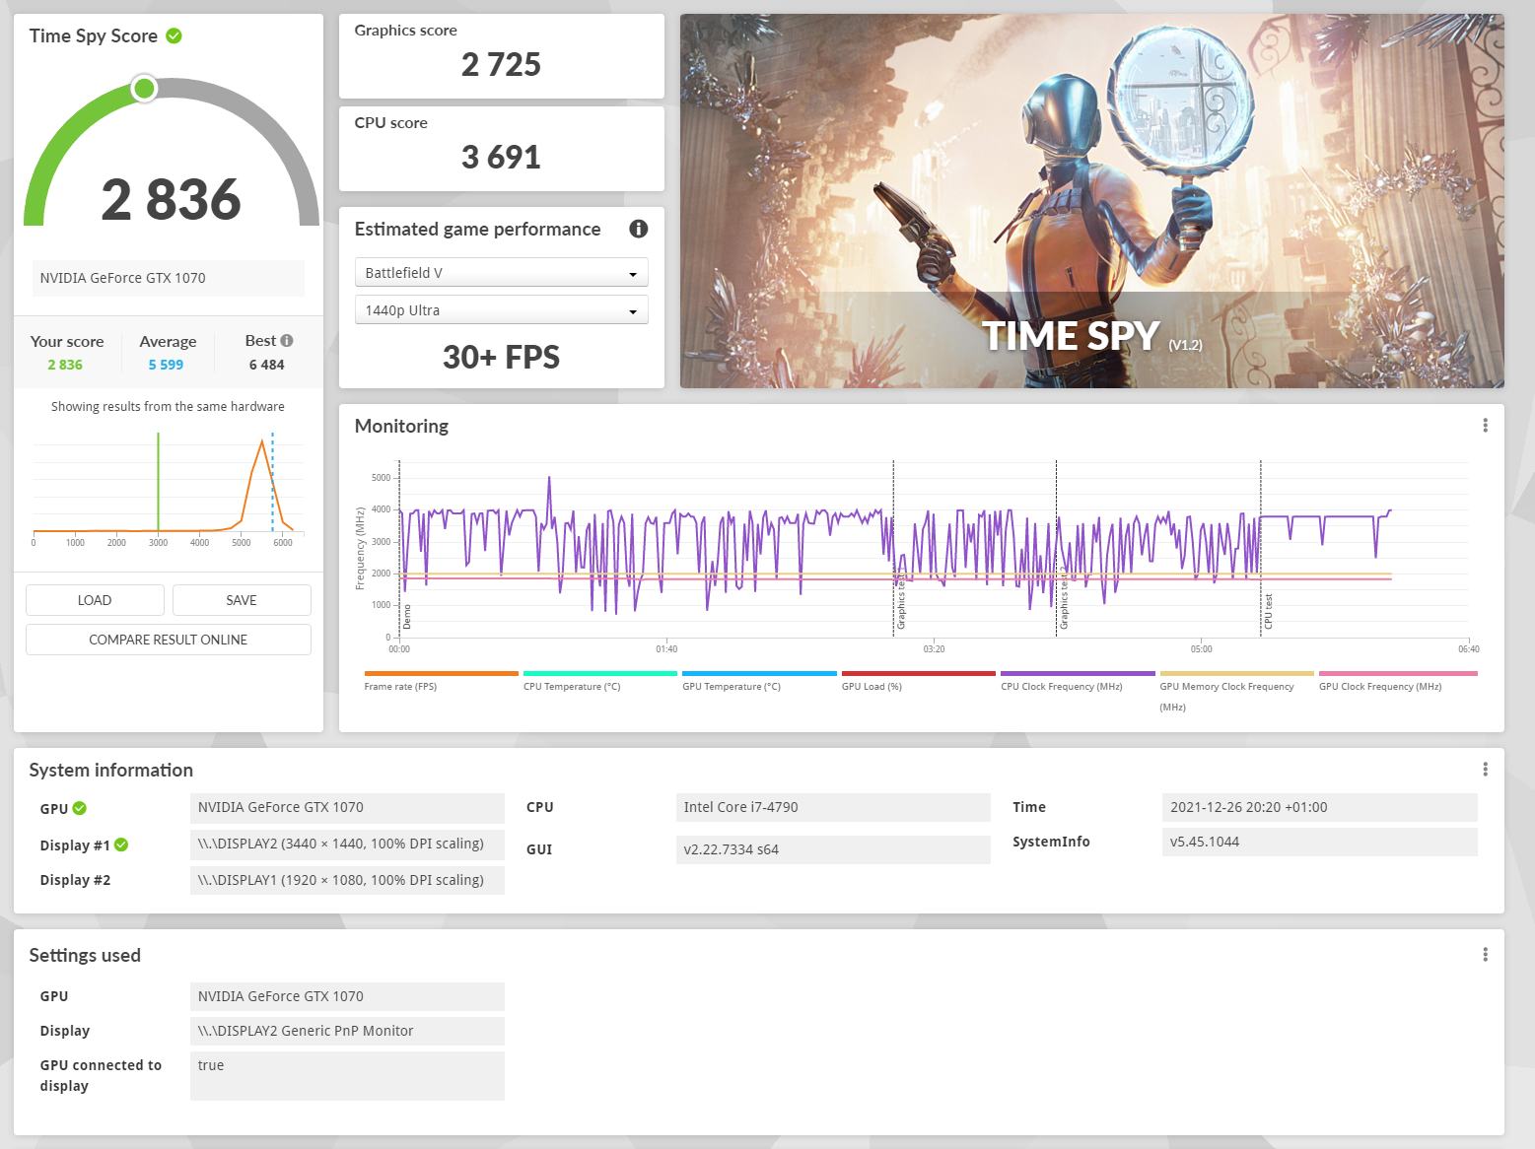Viewport: 1535px width, 1149px height.
Task: Click the green checkmark next to GPU label
Action: [x=80, y=808]
